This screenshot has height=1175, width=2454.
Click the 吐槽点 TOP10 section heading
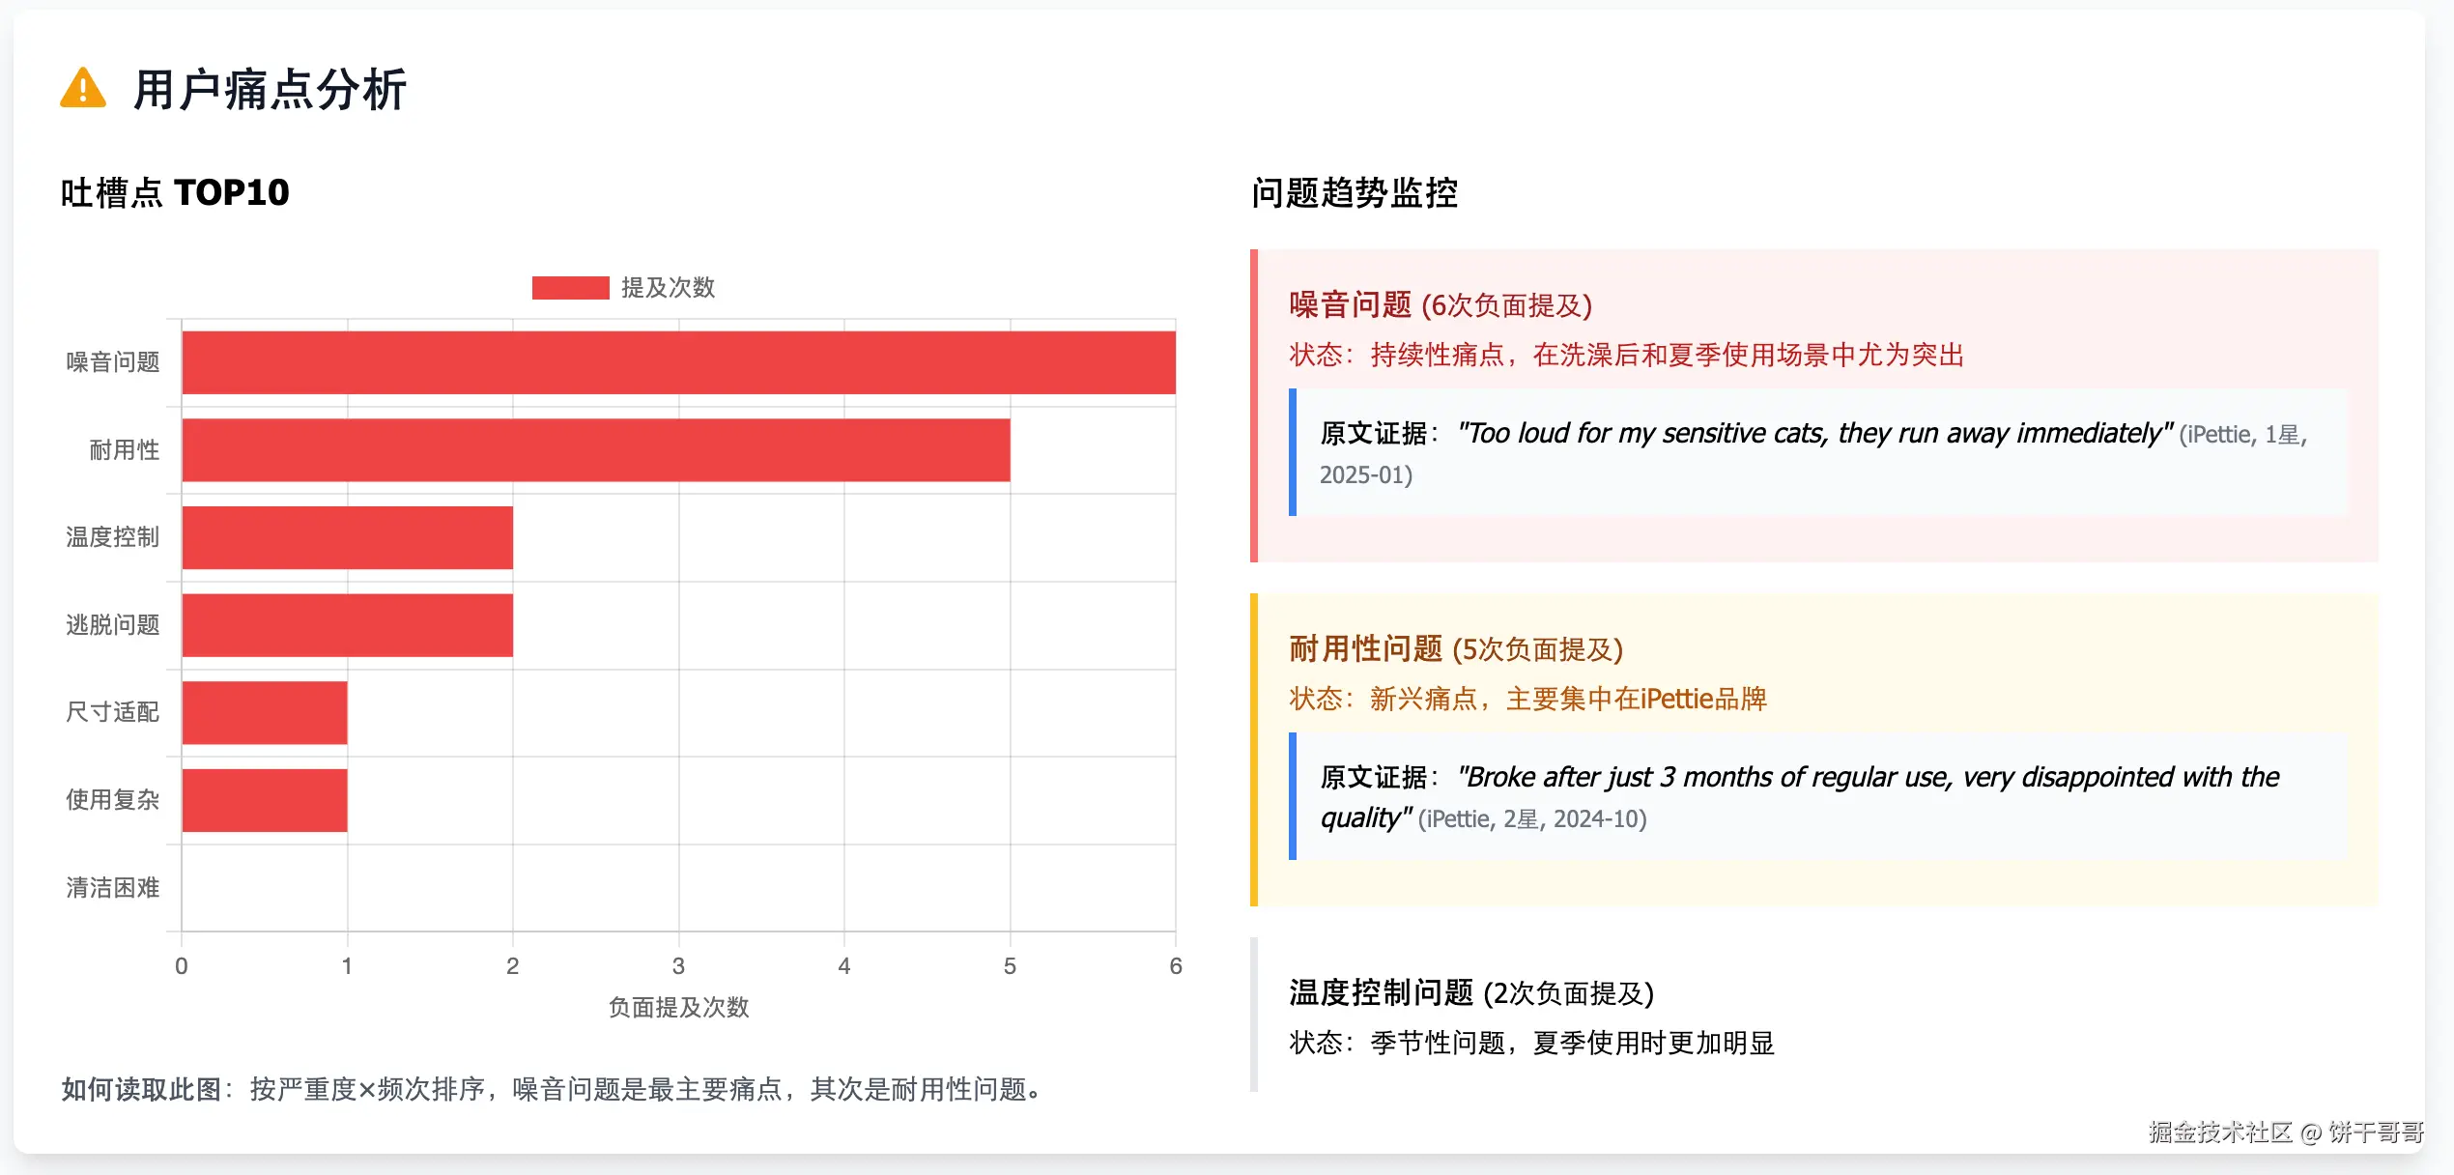[x=175, y=192]
